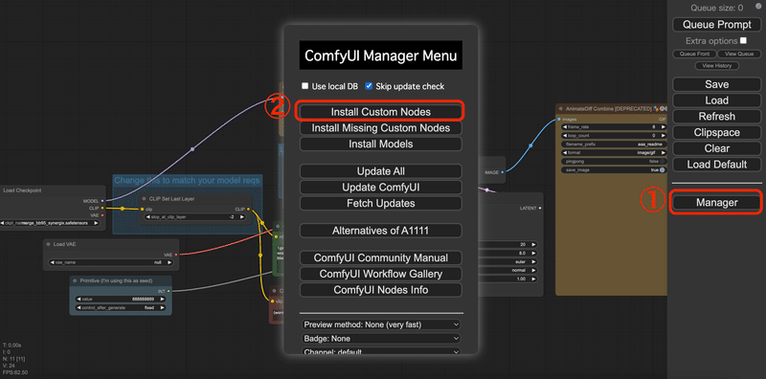Increase frame_rate with right arrow
The height and width of the screenshot is (379, 766).
(x=663, y=127)
